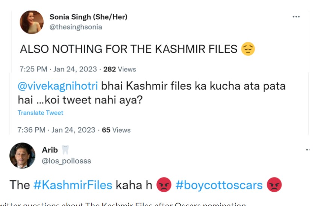The width and height of the screenshot is (314, 206).
Task: Click the "ALSO NOTHING FOR THE KASHMIR FILES" tweet text
Action: pos(128,49)
